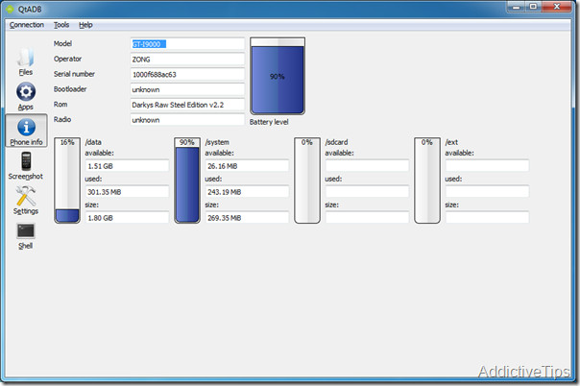
Task: Click /data used field 301.35 MiB
Action: click(x=127, y=192)
